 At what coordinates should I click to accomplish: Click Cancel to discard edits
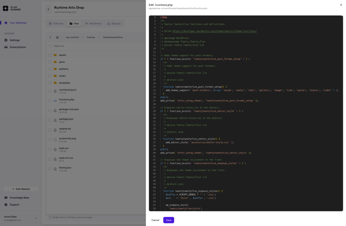pyautogui.click(x=155, y=220)
